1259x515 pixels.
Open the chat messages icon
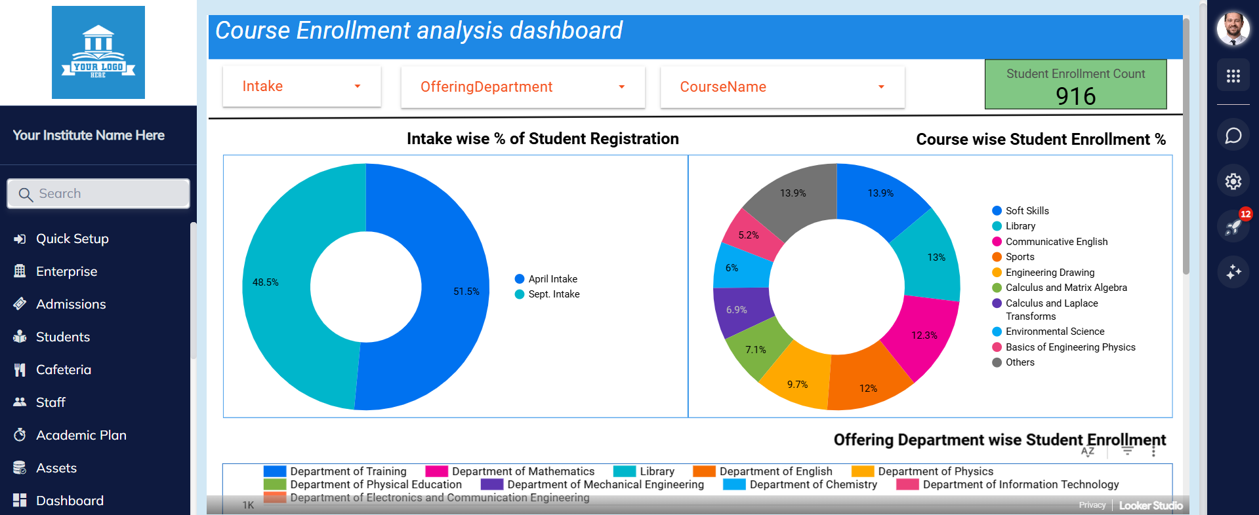[1233, 136]
